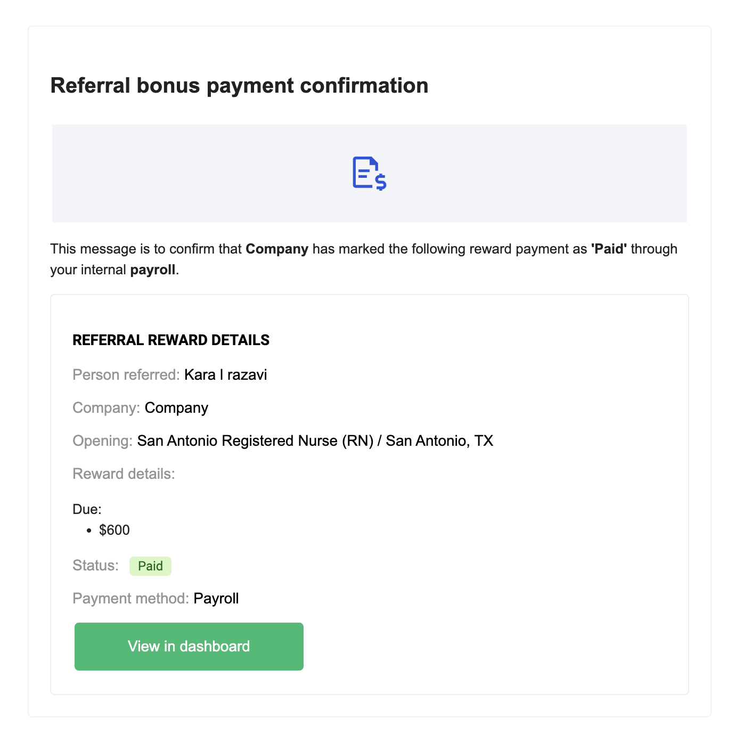Click the green Paid status badge
The image size is (735, 735).
point(150,566)
